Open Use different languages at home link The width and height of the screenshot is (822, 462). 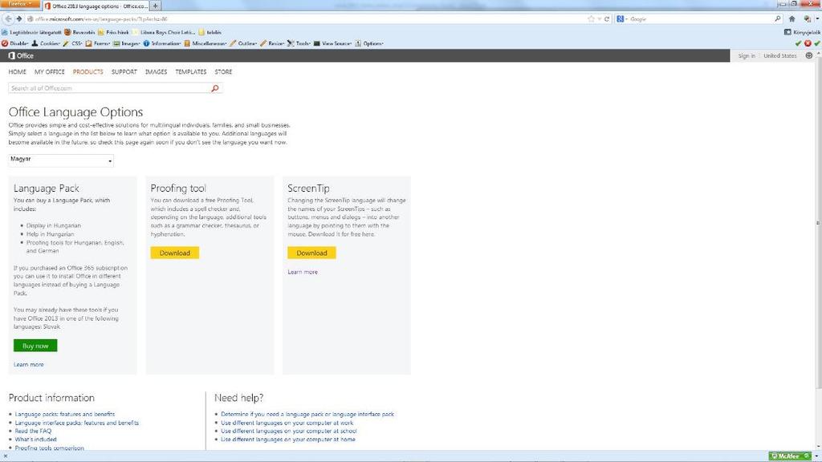pyautogui.click(x=288, y=440)
